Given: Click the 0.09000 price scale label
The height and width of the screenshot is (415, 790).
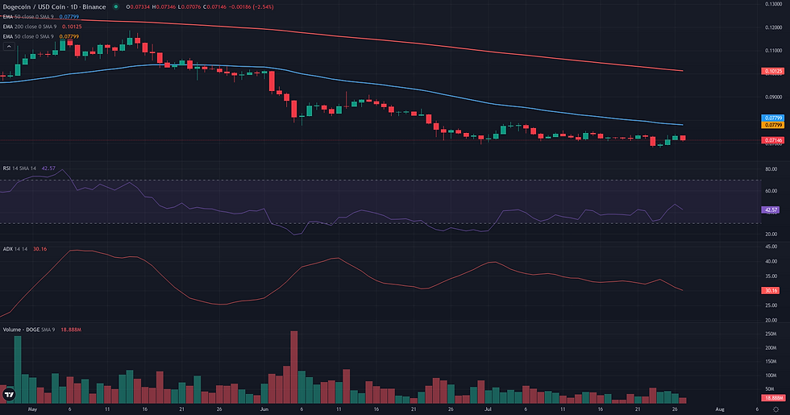Looking at the screenshot, I should [x=773, y=97].
